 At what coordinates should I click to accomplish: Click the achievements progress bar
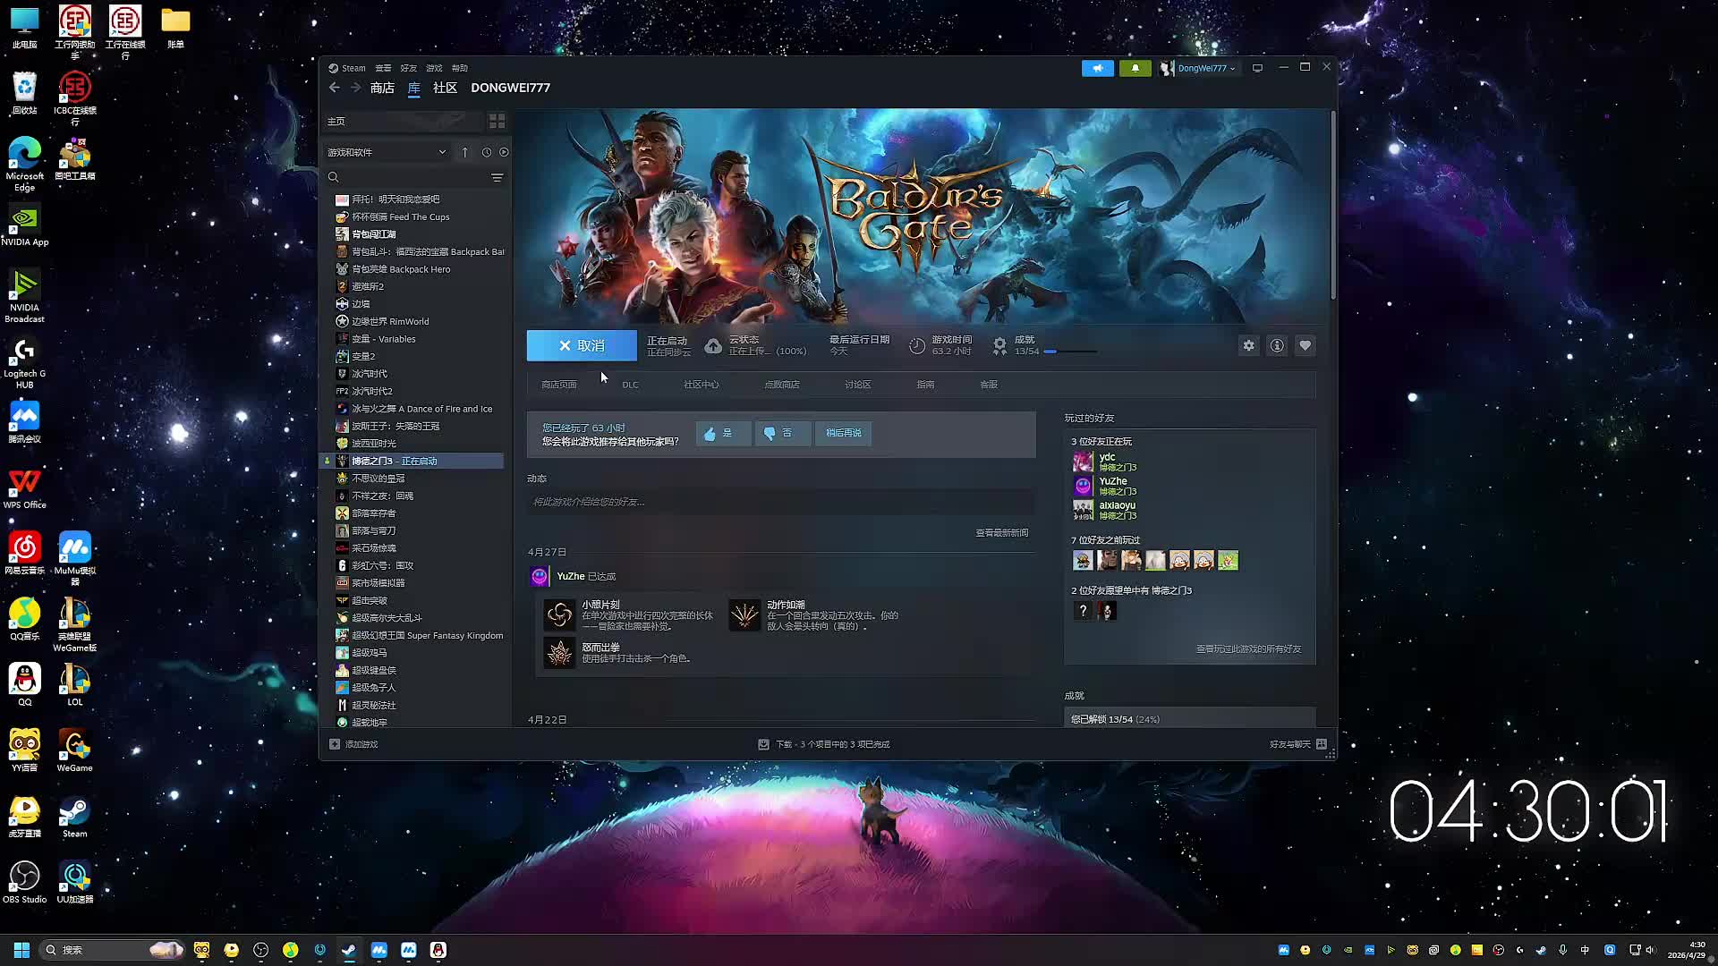point(1070,352)
